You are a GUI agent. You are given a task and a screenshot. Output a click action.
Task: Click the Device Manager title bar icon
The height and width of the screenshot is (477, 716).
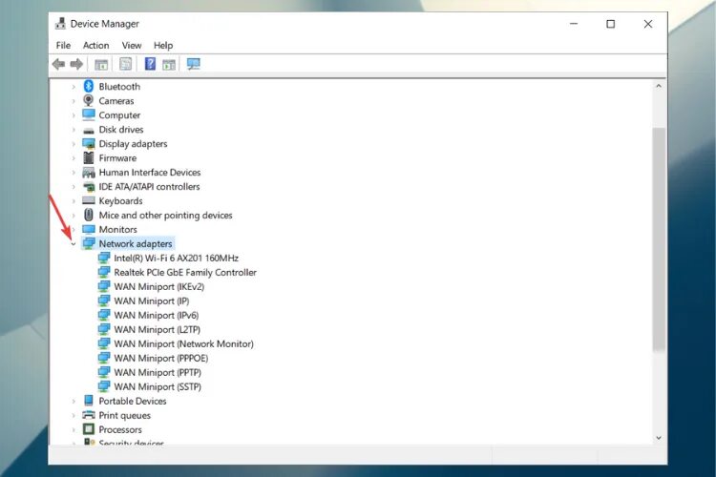60,23
